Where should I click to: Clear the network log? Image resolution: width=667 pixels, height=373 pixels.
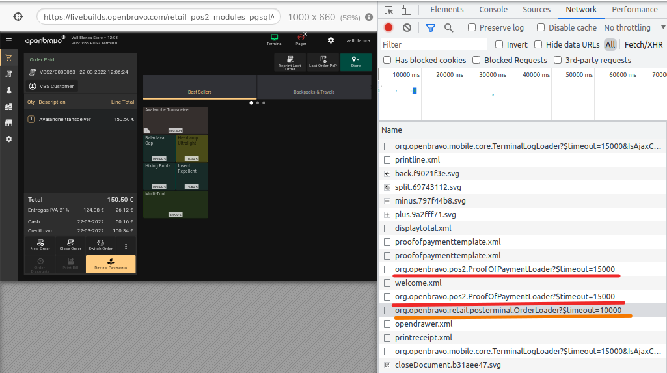[407, 27]
